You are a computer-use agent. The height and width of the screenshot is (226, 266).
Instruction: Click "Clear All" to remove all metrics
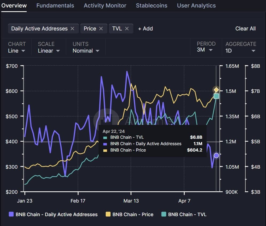[245, 29]
